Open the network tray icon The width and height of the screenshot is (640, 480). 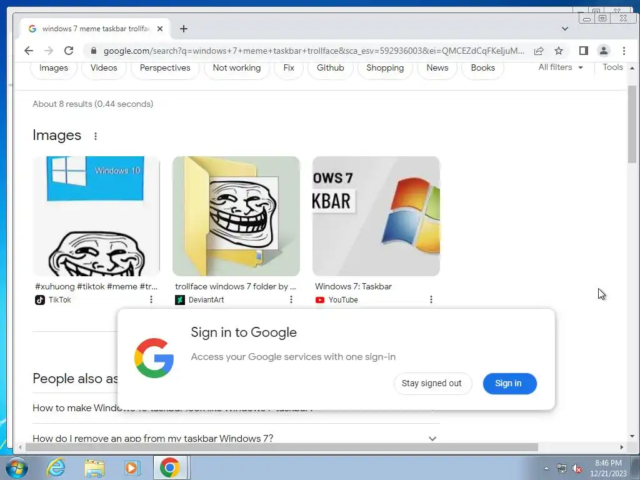click(x=562, y=469)
